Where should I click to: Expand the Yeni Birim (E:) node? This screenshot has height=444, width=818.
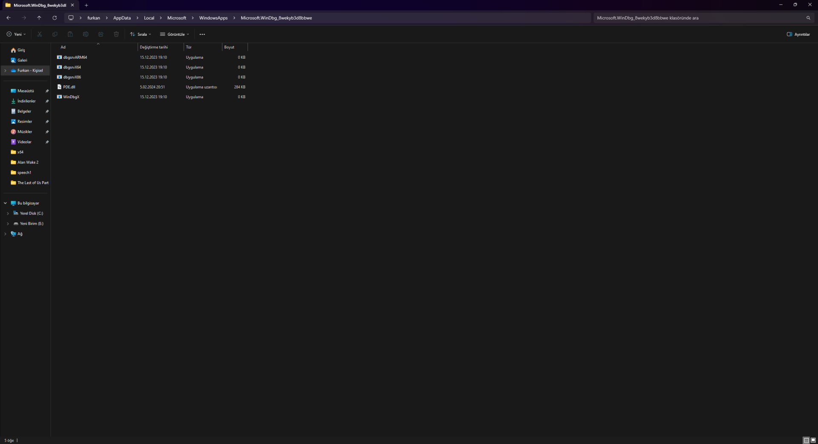coord(8,224)
